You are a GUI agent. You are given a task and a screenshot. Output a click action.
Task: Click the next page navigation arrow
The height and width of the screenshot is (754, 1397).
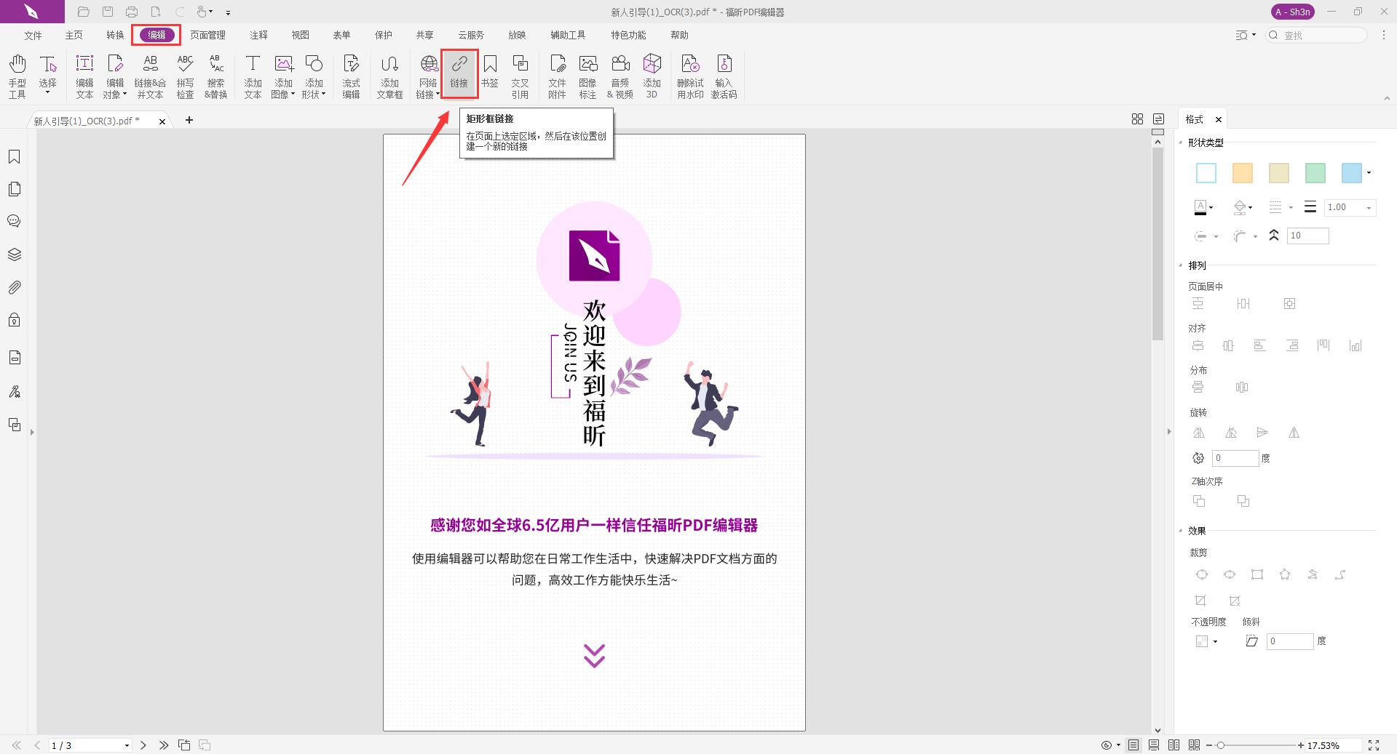coord(143,745)
